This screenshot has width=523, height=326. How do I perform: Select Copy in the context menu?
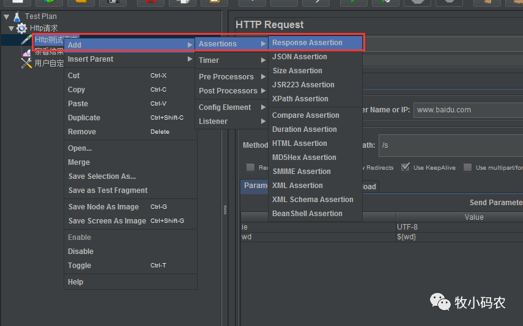[x=130, y=90]
